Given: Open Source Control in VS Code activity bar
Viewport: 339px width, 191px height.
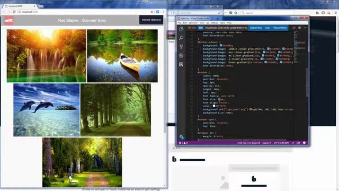Looking at the screenshot, I should [181, 47].
